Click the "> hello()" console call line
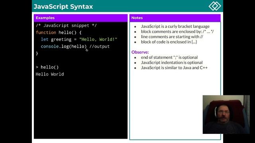 coord(47,67)
